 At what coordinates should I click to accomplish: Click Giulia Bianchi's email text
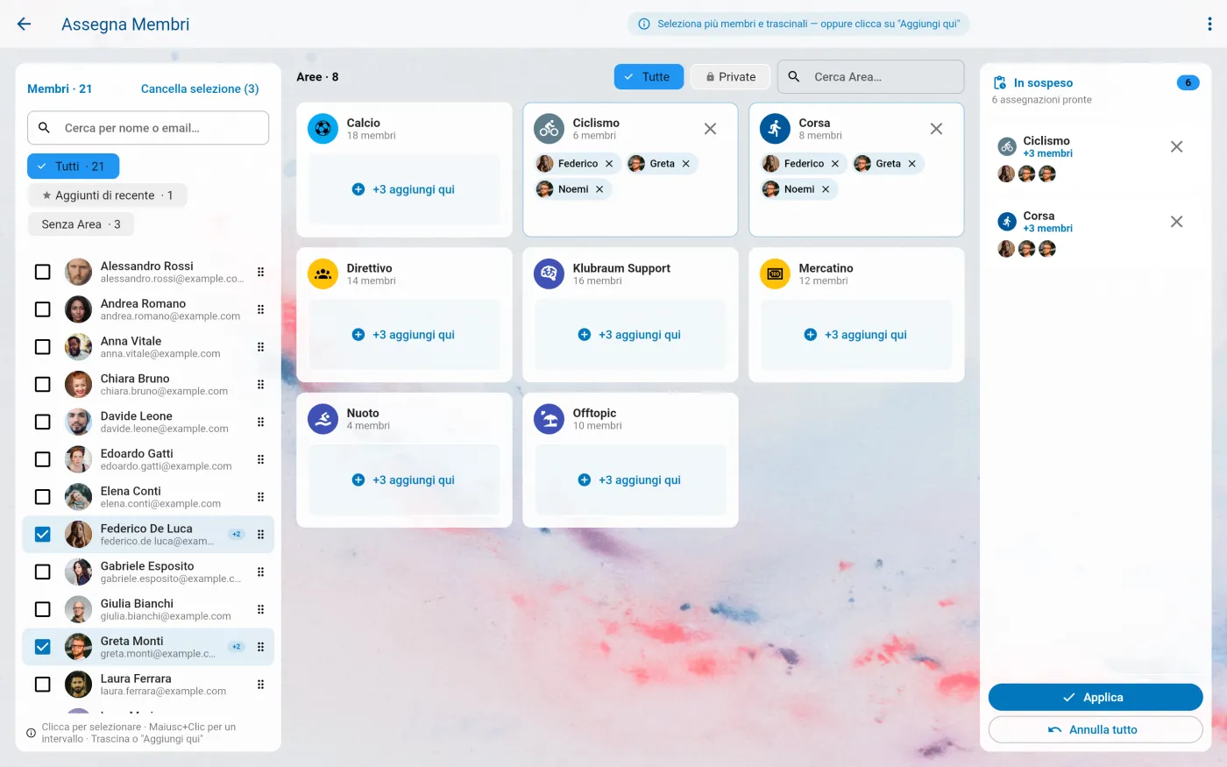coord(166,616)
